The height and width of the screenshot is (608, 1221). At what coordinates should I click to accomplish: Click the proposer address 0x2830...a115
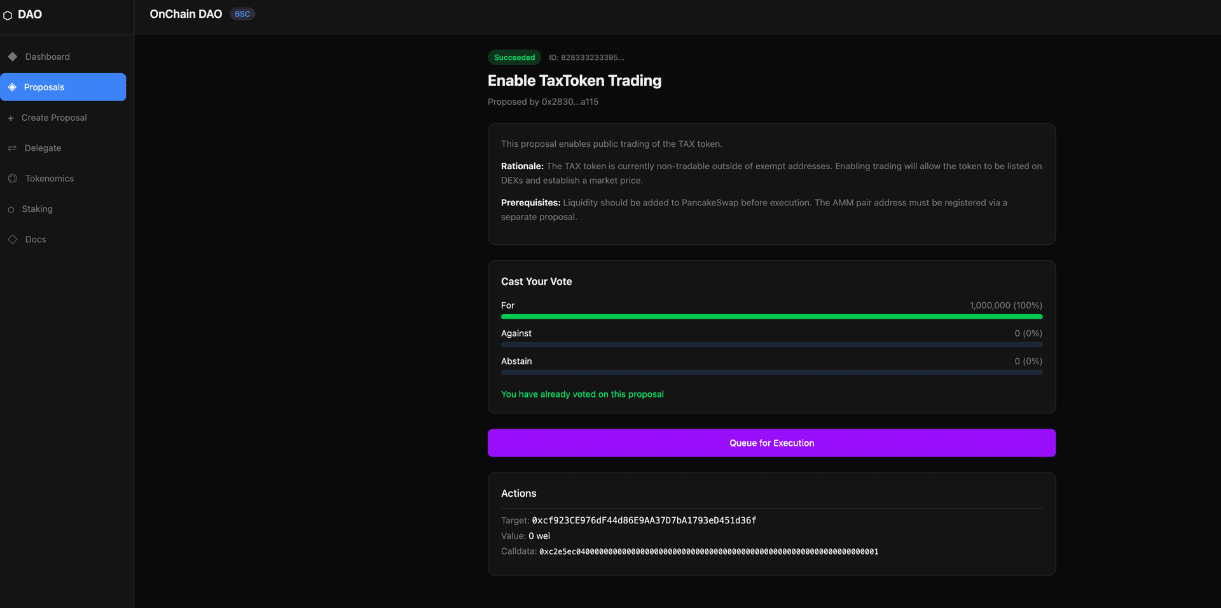570,102
